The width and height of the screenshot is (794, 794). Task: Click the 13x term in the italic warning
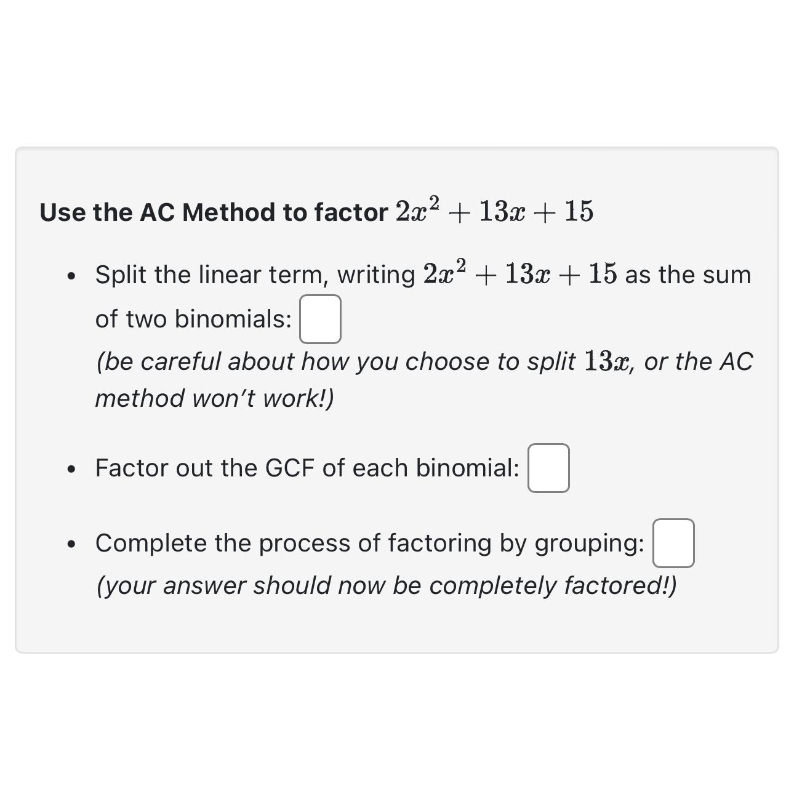coord(608,361)
